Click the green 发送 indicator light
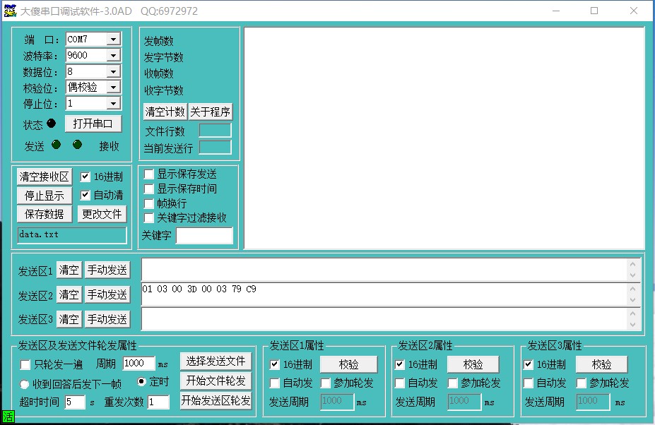 point(56,145)
